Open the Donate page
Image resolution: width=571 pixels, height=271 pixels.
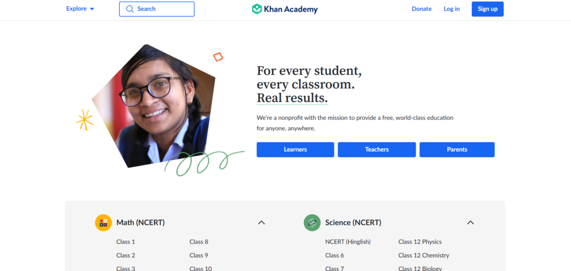click(422, 9)
